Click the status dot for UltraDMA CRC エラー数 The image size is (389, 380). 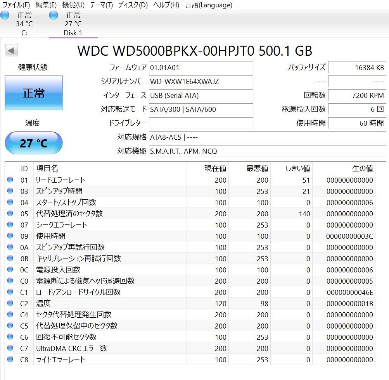10,348
